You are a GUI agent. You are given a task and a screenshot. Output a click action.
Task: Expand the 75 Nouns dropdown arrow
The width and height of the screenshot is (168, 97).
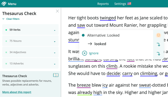pos(55,42)
